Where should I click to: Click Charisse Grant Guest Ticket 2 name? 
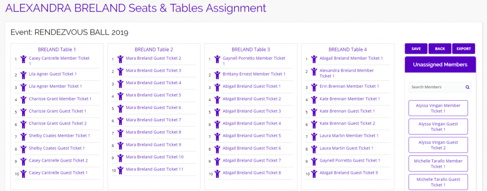tap(58, 124)
